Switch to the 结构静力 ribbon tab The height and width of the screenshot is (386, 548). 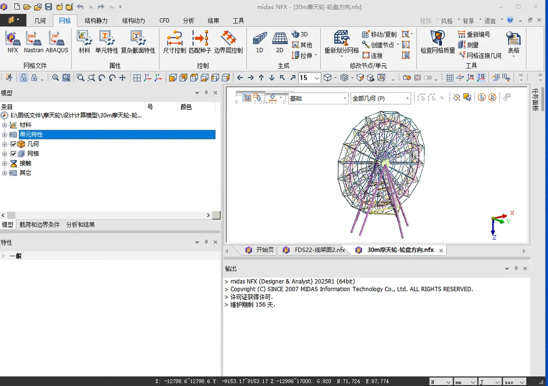(96, 21)
